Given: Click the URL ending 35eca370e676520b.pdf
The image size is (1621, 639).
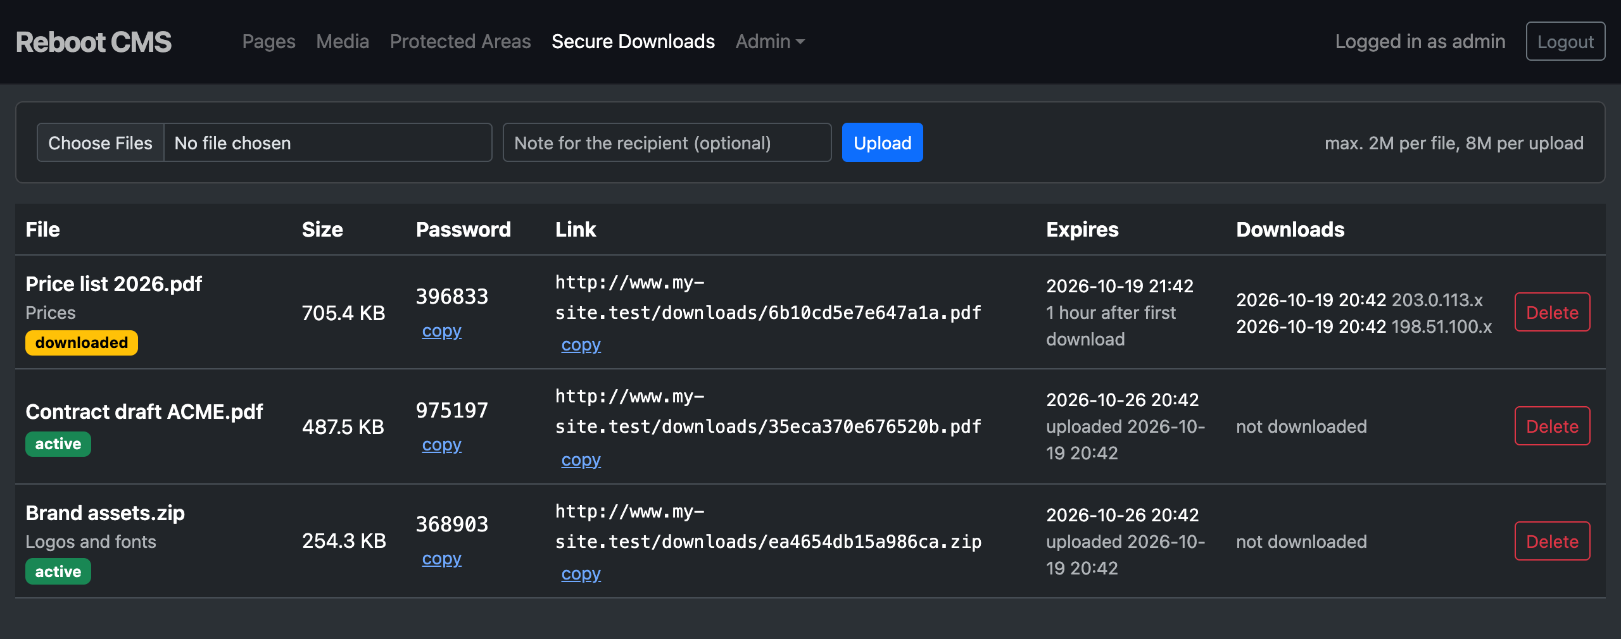Looking at the screenshot, I should 768,411.
